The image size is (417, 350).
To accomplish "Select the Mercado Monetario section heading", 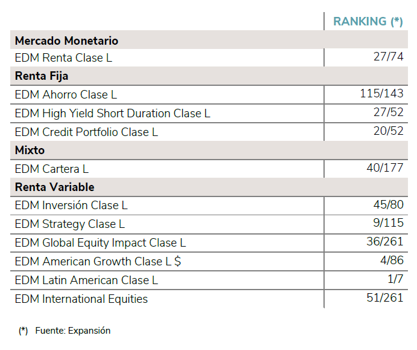I will 66,41.
